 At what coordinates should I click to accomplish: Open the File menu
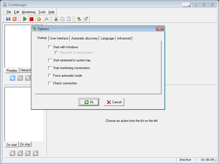(x=9, y=12)
